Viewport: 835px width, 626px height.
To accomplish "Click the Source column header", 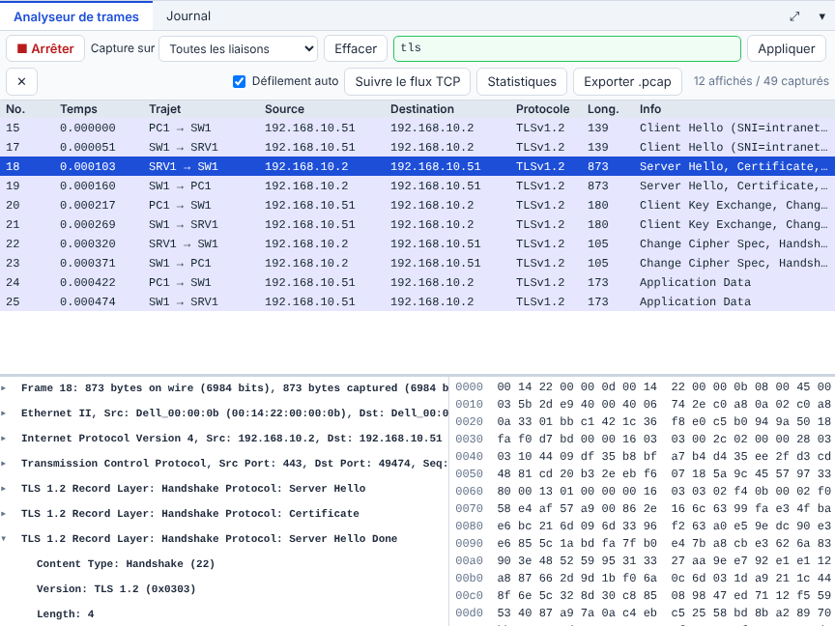I will click(284, 109).
